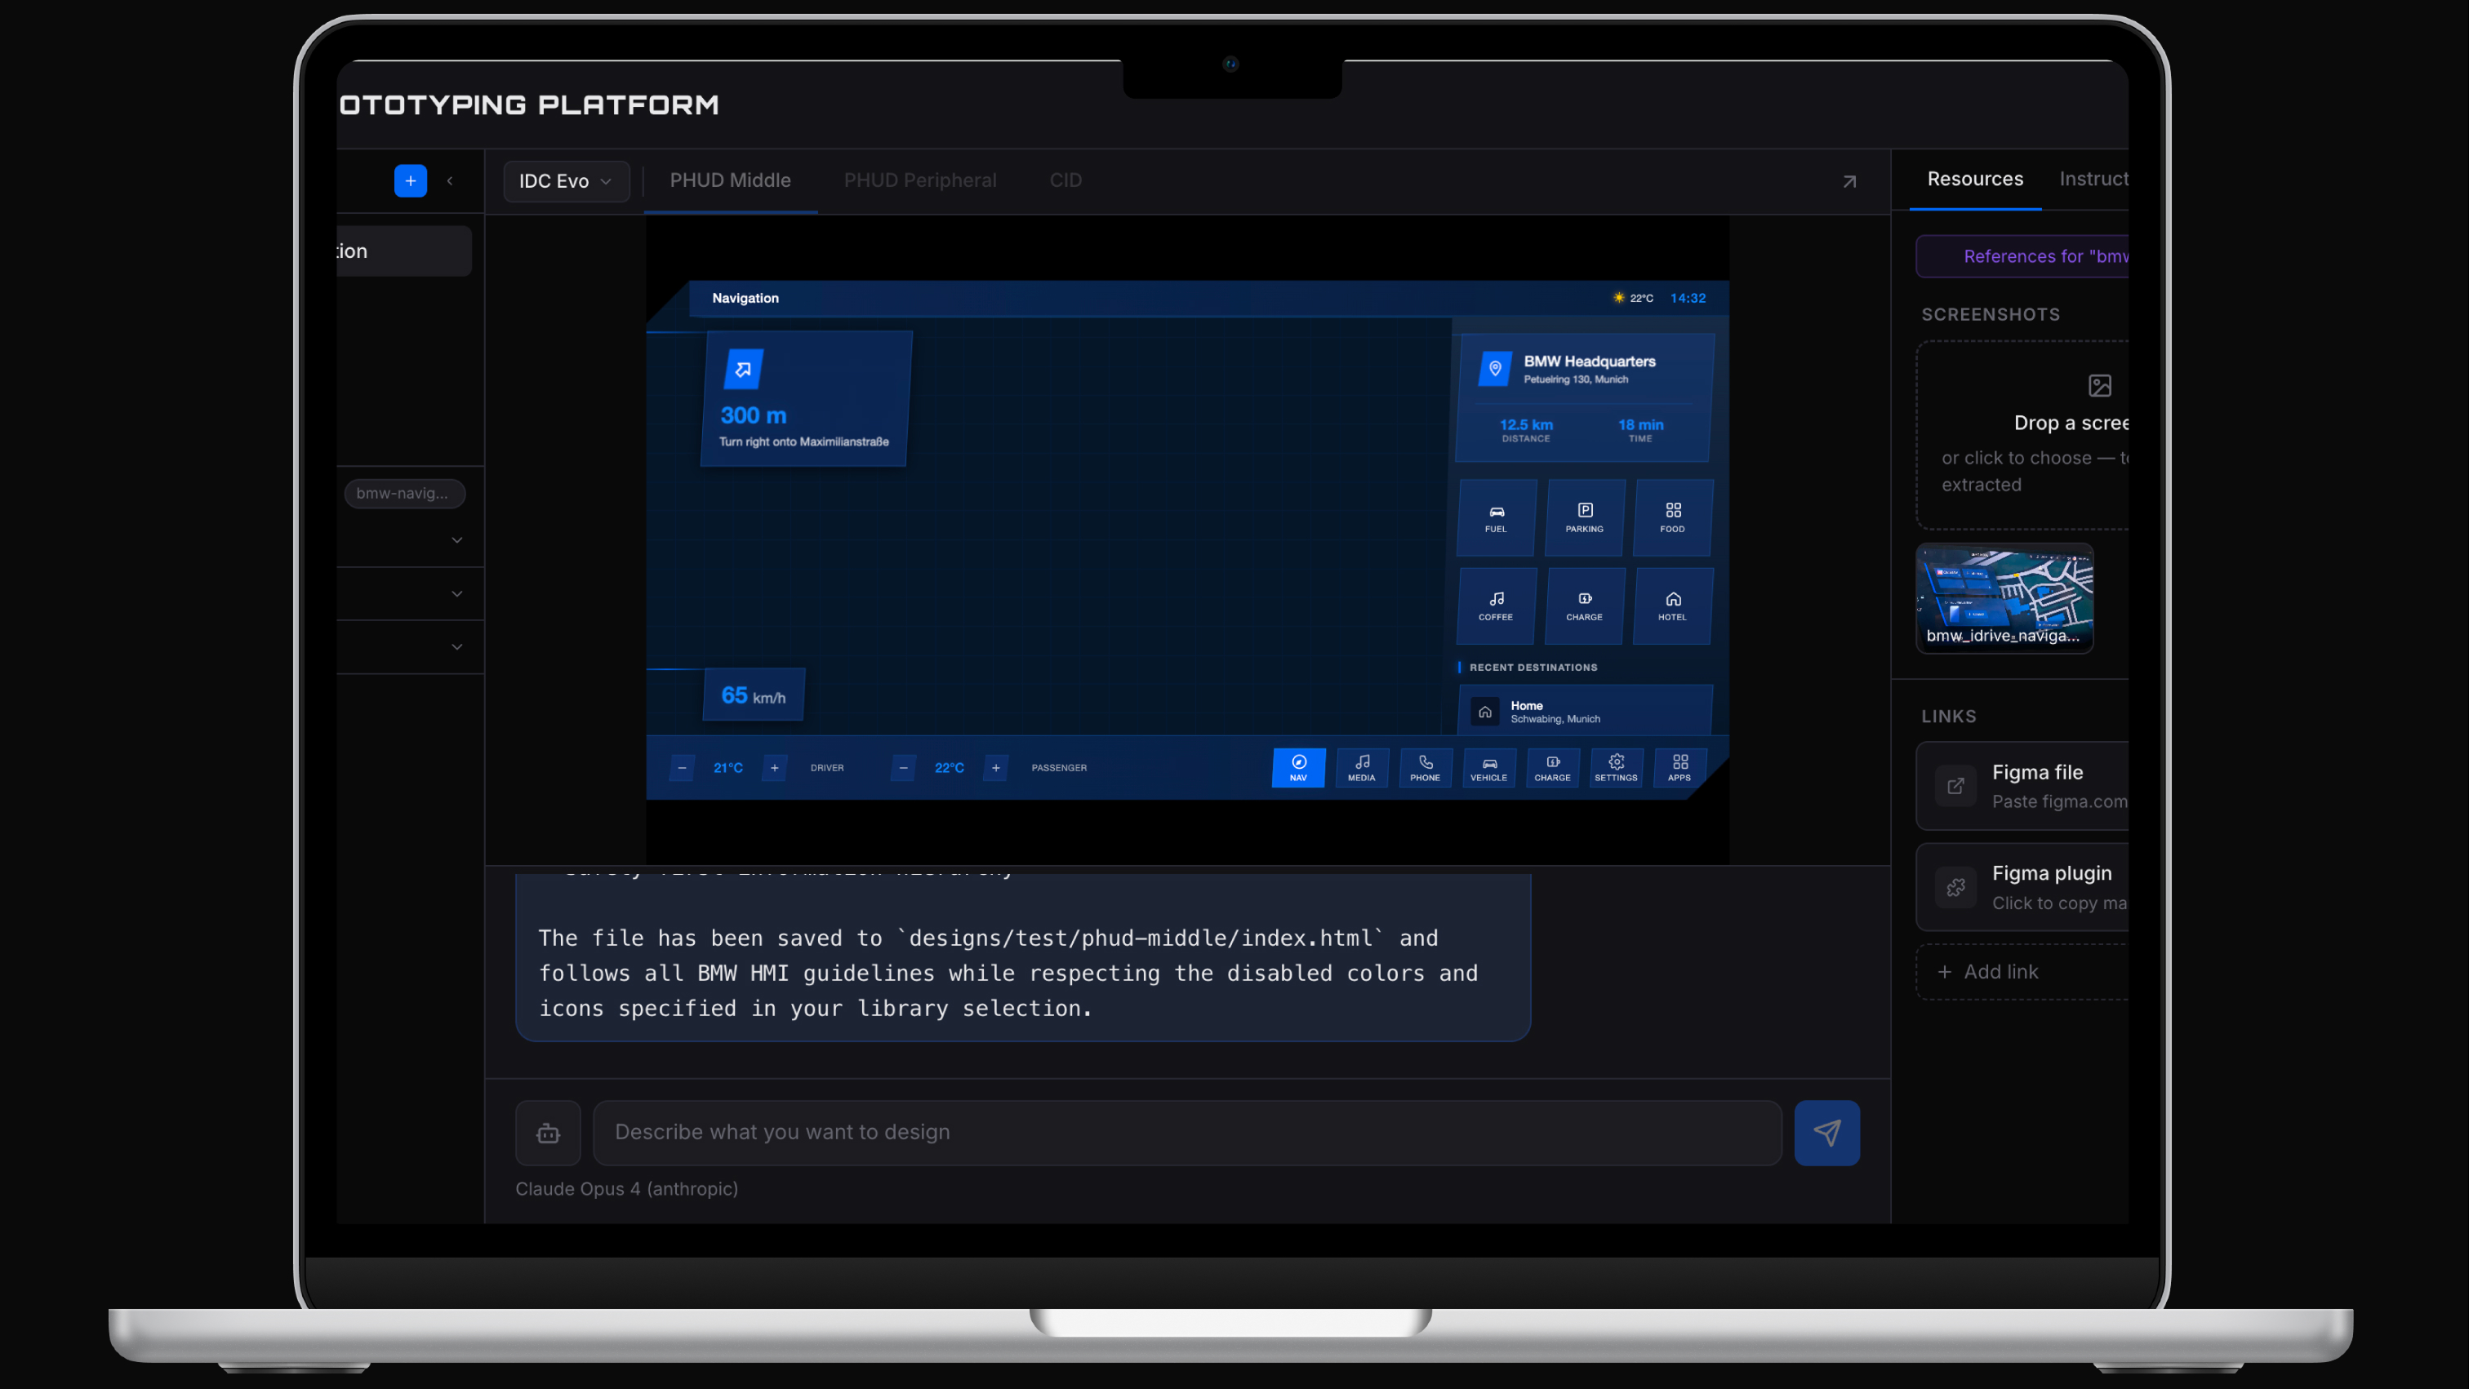Collapse the sidebar with left chevron

pos(450,181)
